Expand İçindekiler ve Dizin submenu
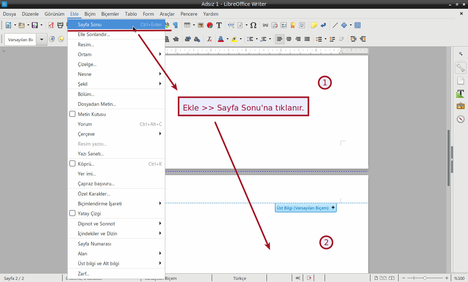The height and width of the screenshot is (282, 468). click(x=116, y=233)
